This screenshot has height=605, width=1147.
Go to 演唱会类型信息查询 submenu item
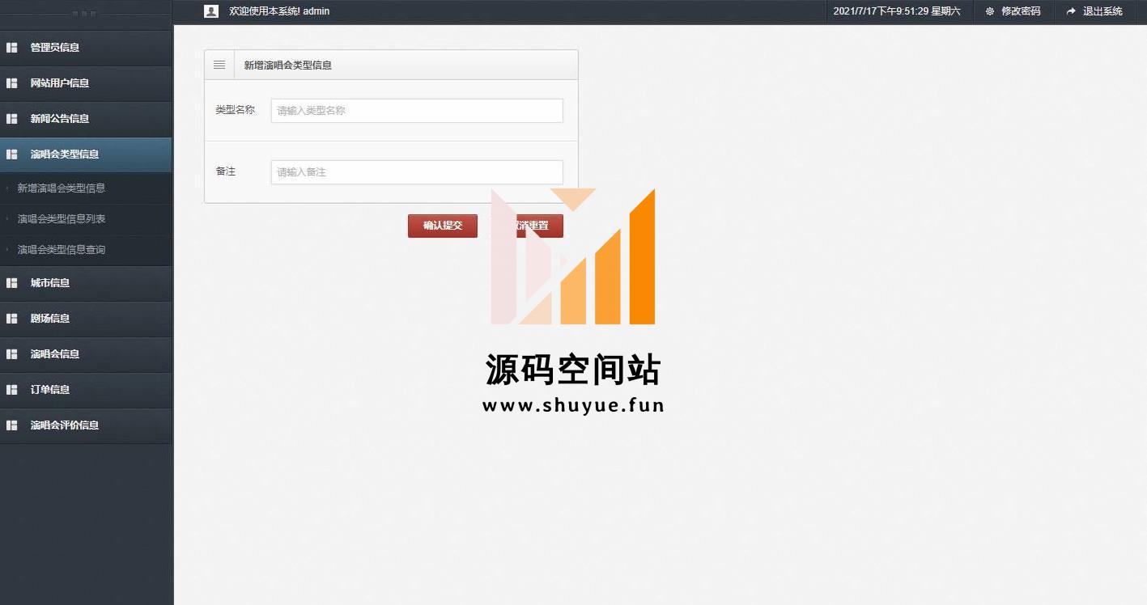(62, 250)
